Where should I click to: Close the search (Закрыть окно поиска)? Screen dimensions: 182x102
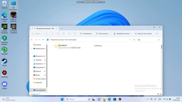(x=143, y=33)
